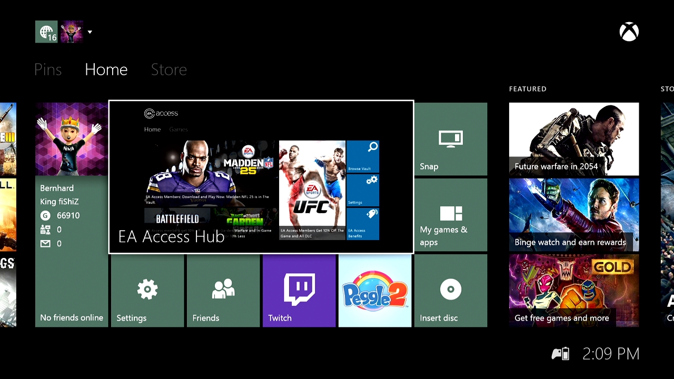Image resolution: width=674 pixels, height=379 pixels.
Task: Expand the profile dropdown arrow
Action: [x=90, y=32]
